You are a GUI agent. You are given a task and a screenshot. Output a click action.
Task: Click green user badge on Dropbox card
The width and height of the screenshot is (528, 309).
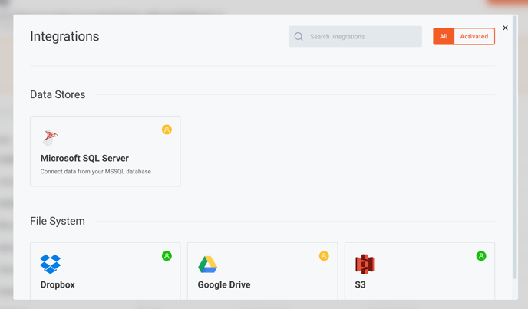pos(167,256)
